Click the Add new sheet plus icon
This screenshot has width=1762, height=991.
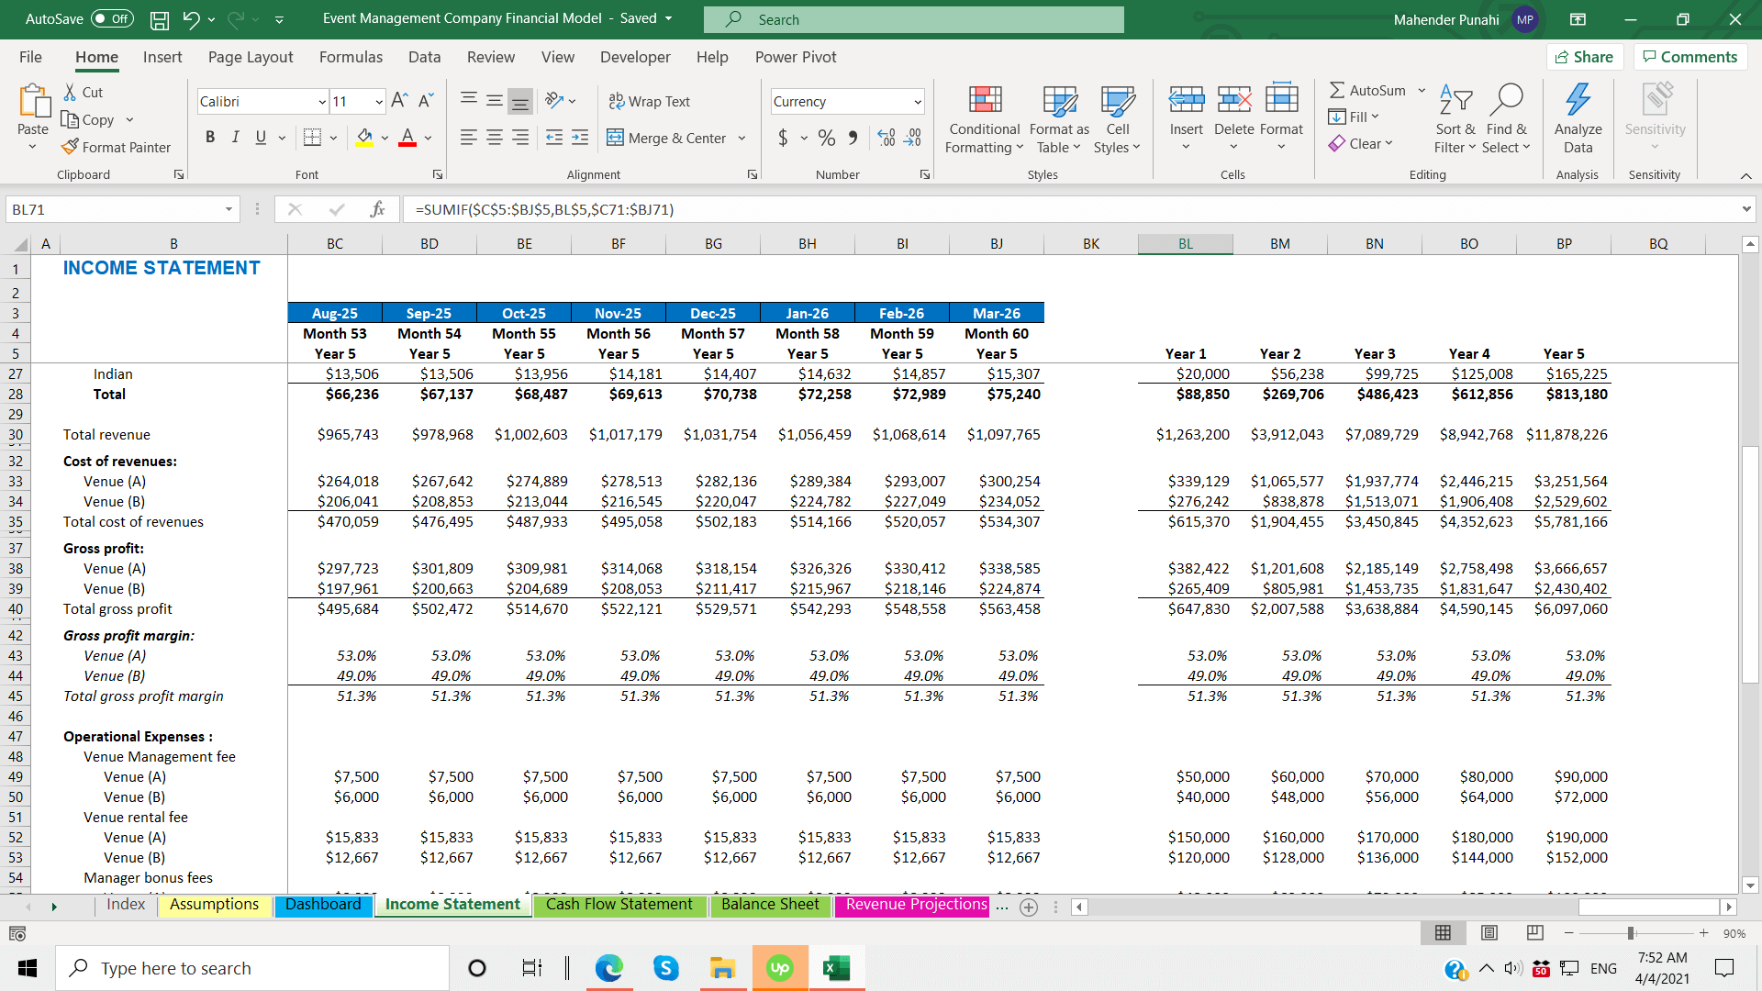point(1029,907)
